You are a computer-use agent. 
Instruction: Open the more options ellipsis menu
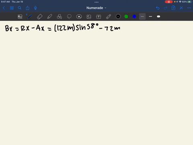pos(189,8)
